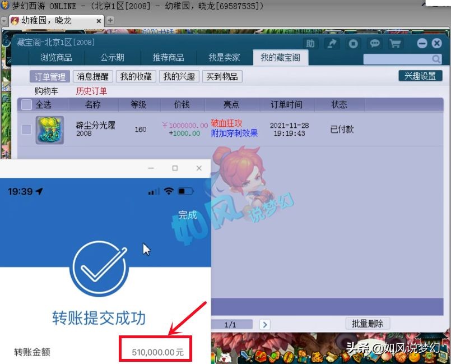The height and width of the screenshot is (364, 451).
Task: Click the search input field
Action: [x=398, y=58]
